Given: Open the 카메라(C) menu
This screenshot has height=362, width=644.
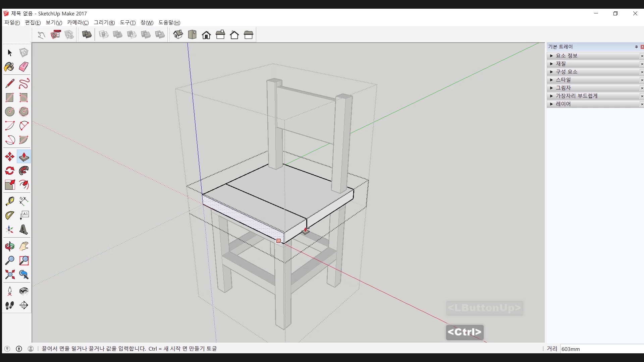Looking at the screenshot, I should click(x=78, y=22).
